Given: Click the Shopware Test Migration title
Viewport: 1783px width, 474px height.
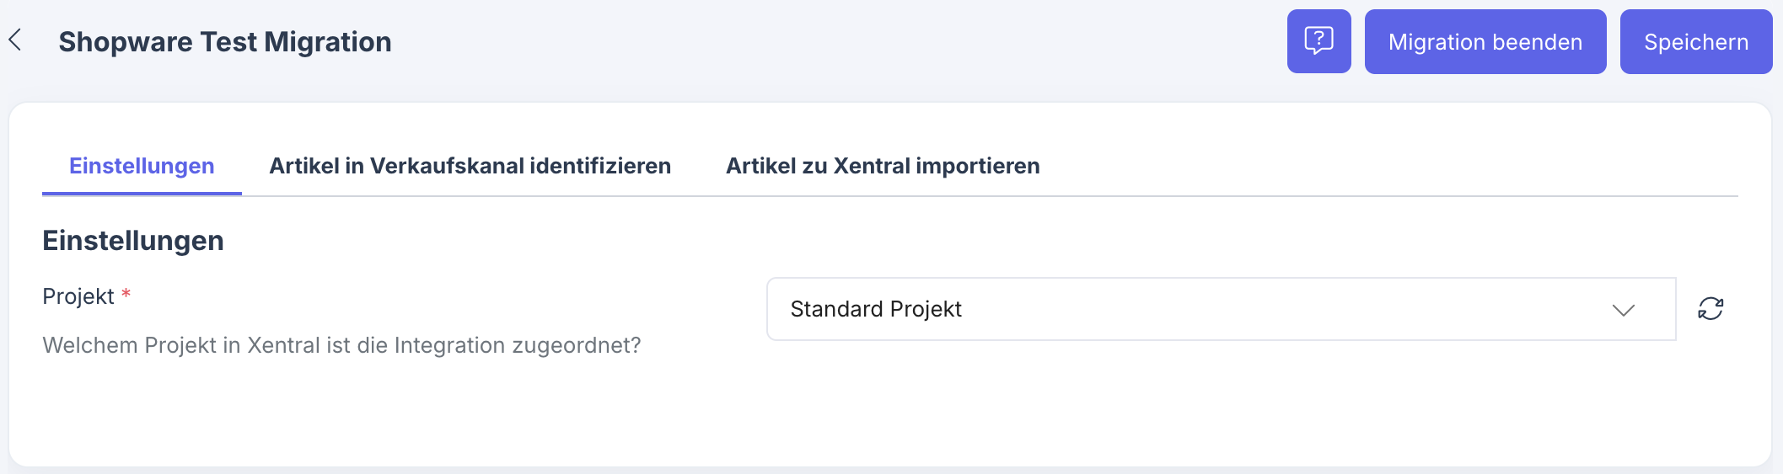Looking at the screenshot, I should [225, 42].
